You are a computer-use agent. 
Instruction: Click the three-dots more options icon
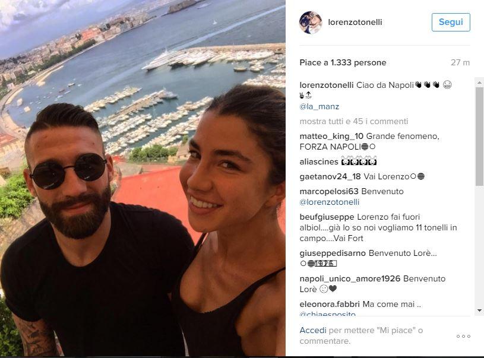click(x=463, y=336)
